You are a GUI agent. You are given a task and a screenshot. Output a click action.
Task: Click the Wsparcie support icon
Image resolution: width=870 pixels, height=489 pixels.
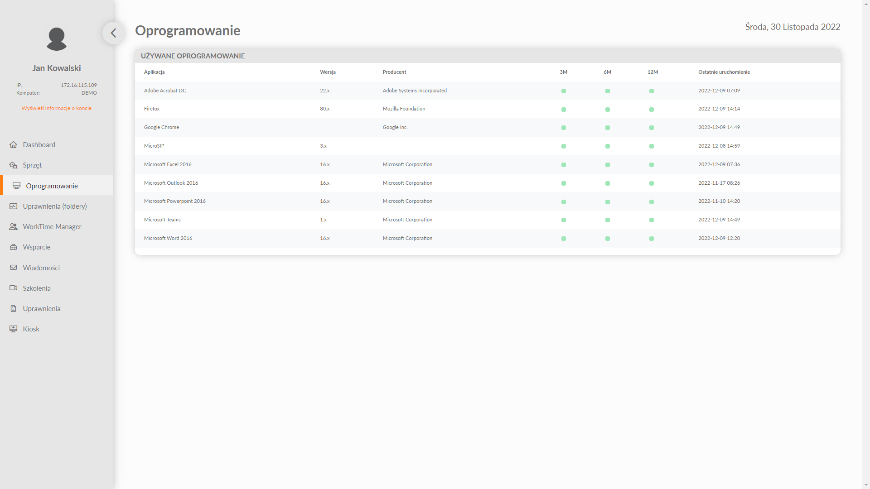click(x=14, y=247)
